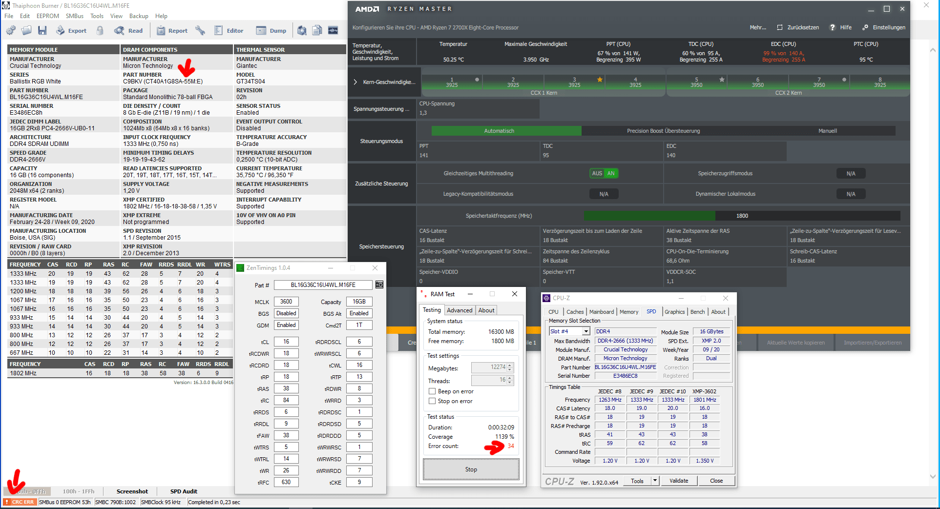940x509 pixels.
Task: Click the Thaiphoon Burner title bar icon
Action: point(6,5)
